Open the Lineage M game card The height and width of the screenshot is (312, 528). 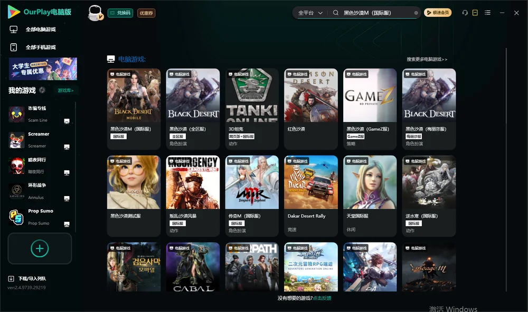429,267
